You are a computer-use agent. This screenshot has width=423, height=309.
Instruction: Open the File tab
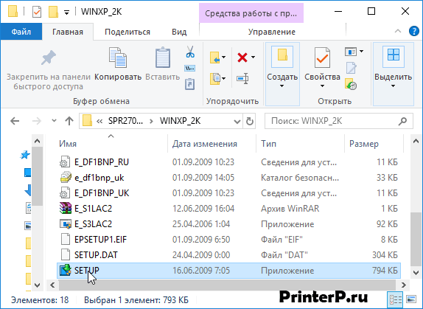[21, 32]
